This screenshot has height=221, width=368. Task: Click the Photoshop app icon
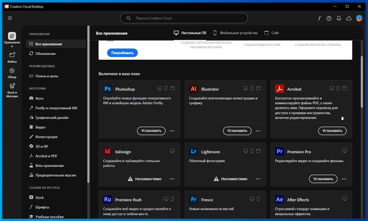click(108, 89)
